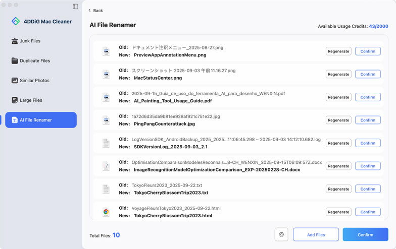396x249 pixels.
Task: Click the Large Files sidebar icon
Action: tap(15, 100)
